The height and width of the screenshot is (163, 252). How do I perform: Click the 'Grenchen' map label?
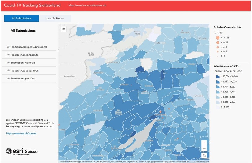pos(199,96)
